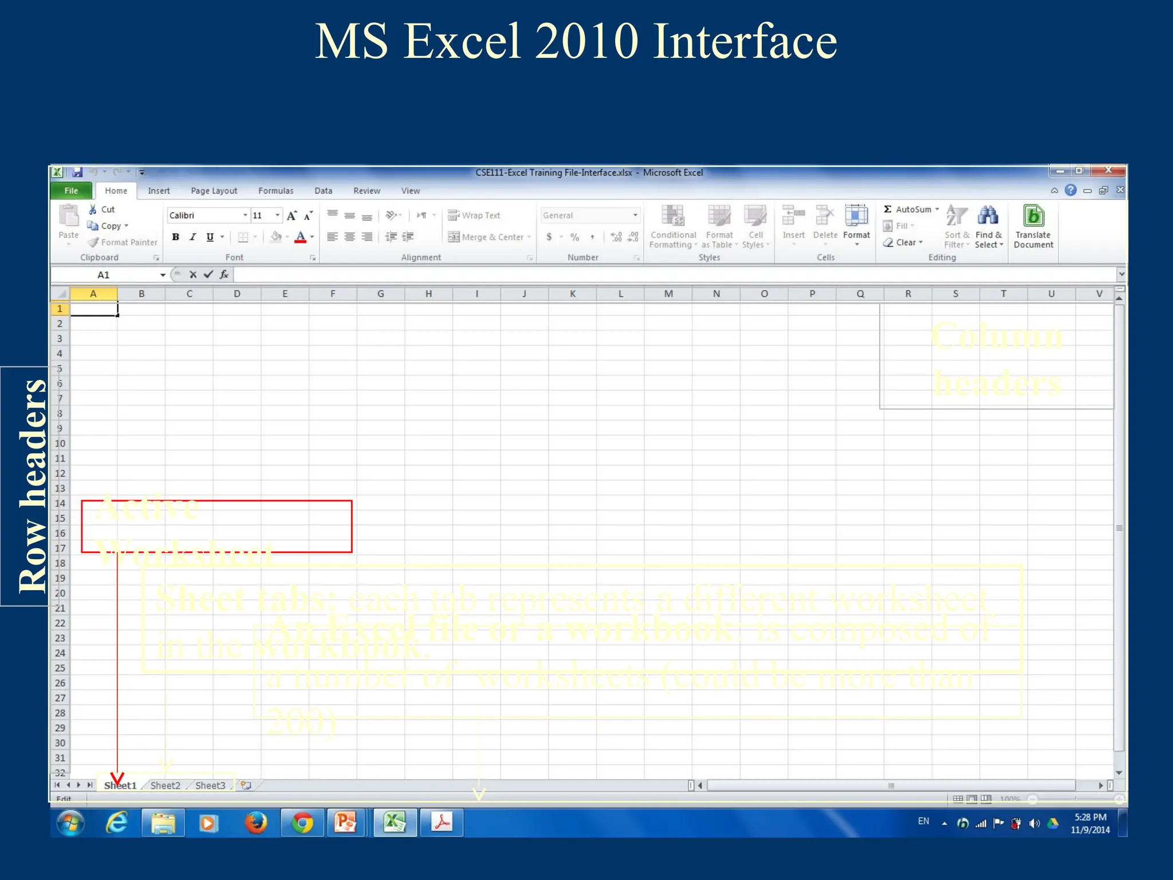
Task: Click Decrease Decimal icon
Action: pyautogui.click(x=633, y=237)
